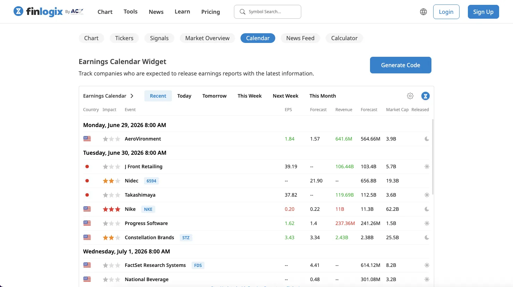Click Constellation Brands revenue 2.43B
The width and height of the screenshot is (513, 287).
342,237
